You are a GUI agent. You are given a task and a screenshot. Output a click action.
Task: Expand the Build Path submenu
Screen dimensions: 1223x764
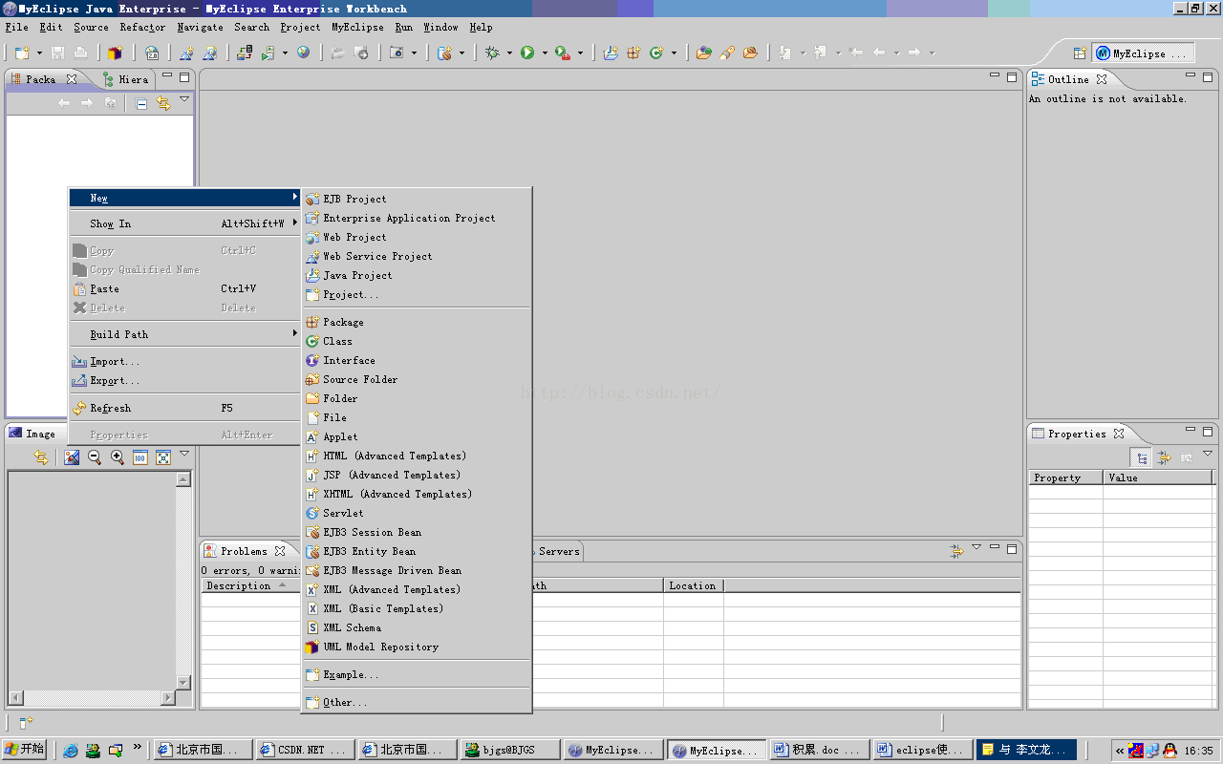[184, 334]
